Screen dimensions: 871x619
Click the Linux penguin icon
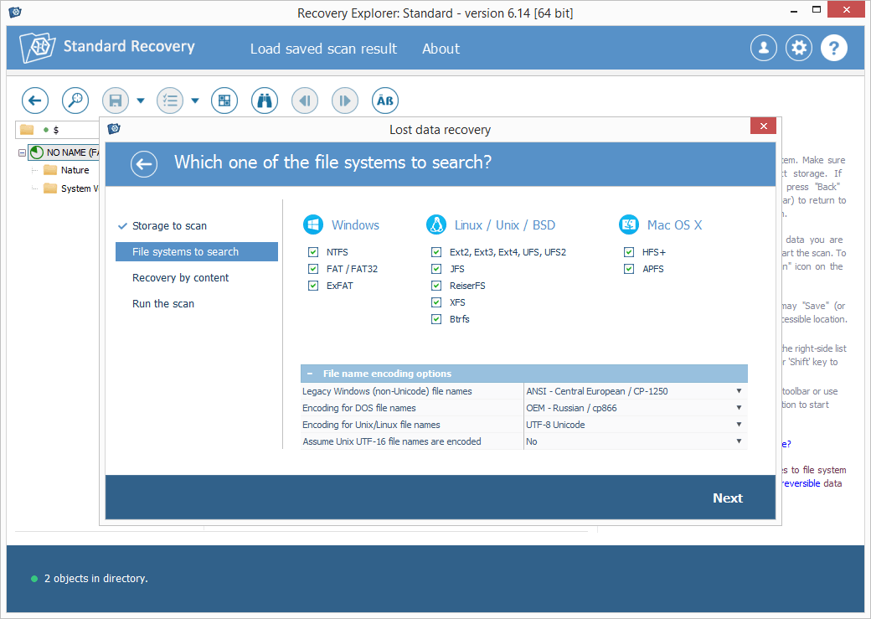click(x=436, y=225)
